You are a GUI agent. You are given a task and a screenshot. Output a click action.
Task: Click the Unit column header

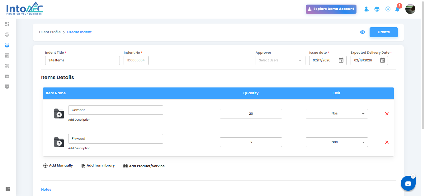tap(337, 93)
